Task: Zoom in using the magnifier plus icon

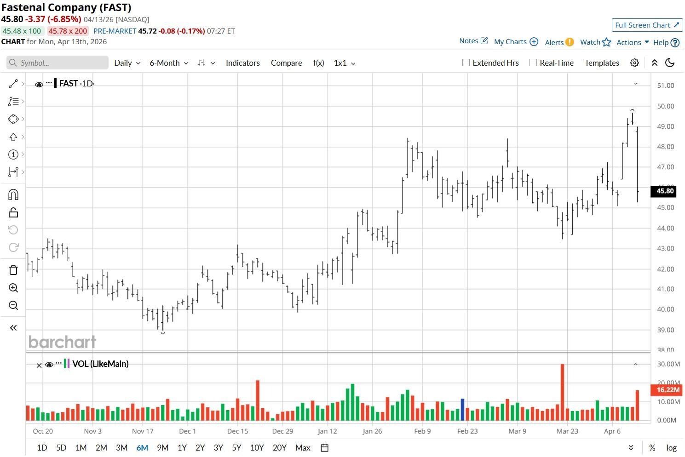Action: (x=13, y=288)
